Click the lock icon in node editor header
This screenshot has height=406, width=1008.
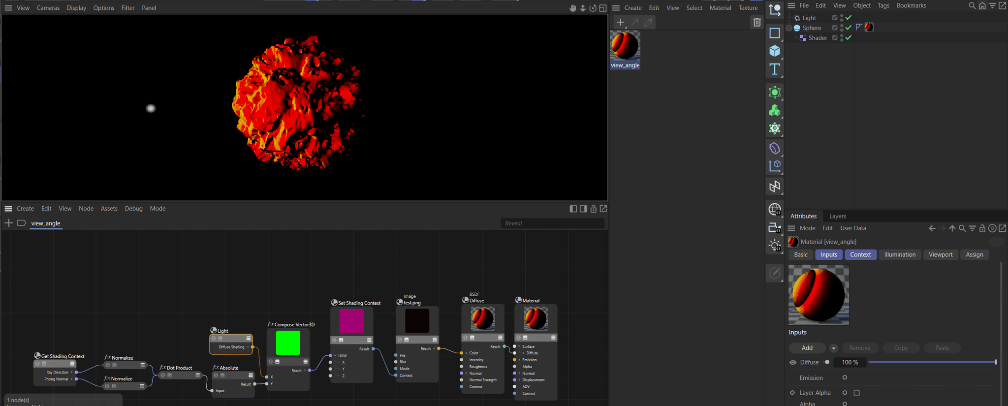tap(593, 209)
